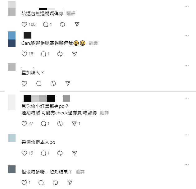Share the 佢做咁多嘢 comment
Screen dimensions: 196x189
70,183
